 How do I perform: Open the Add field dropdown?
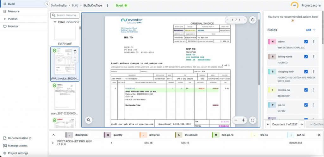coord(310,30)
